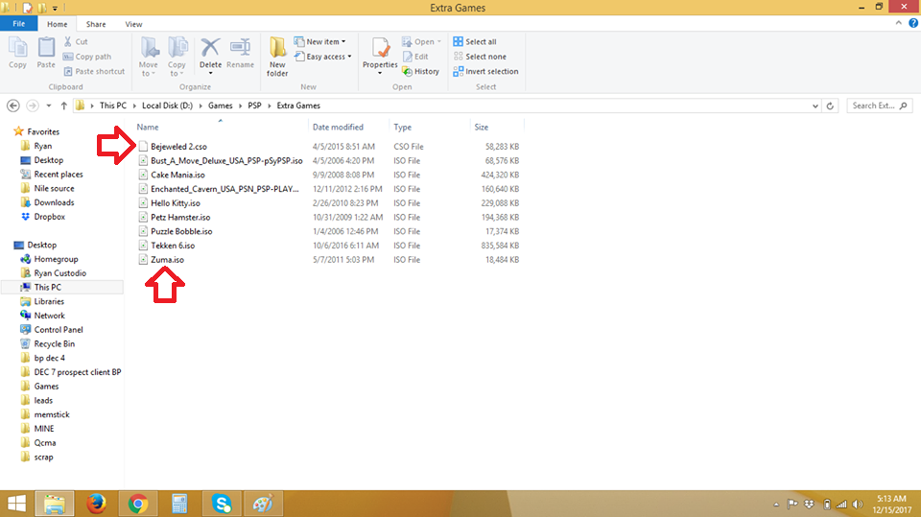Open the Recent locations dropdown arrow
Viewport: 921px width, 517px height.
(x=49, y=106)
